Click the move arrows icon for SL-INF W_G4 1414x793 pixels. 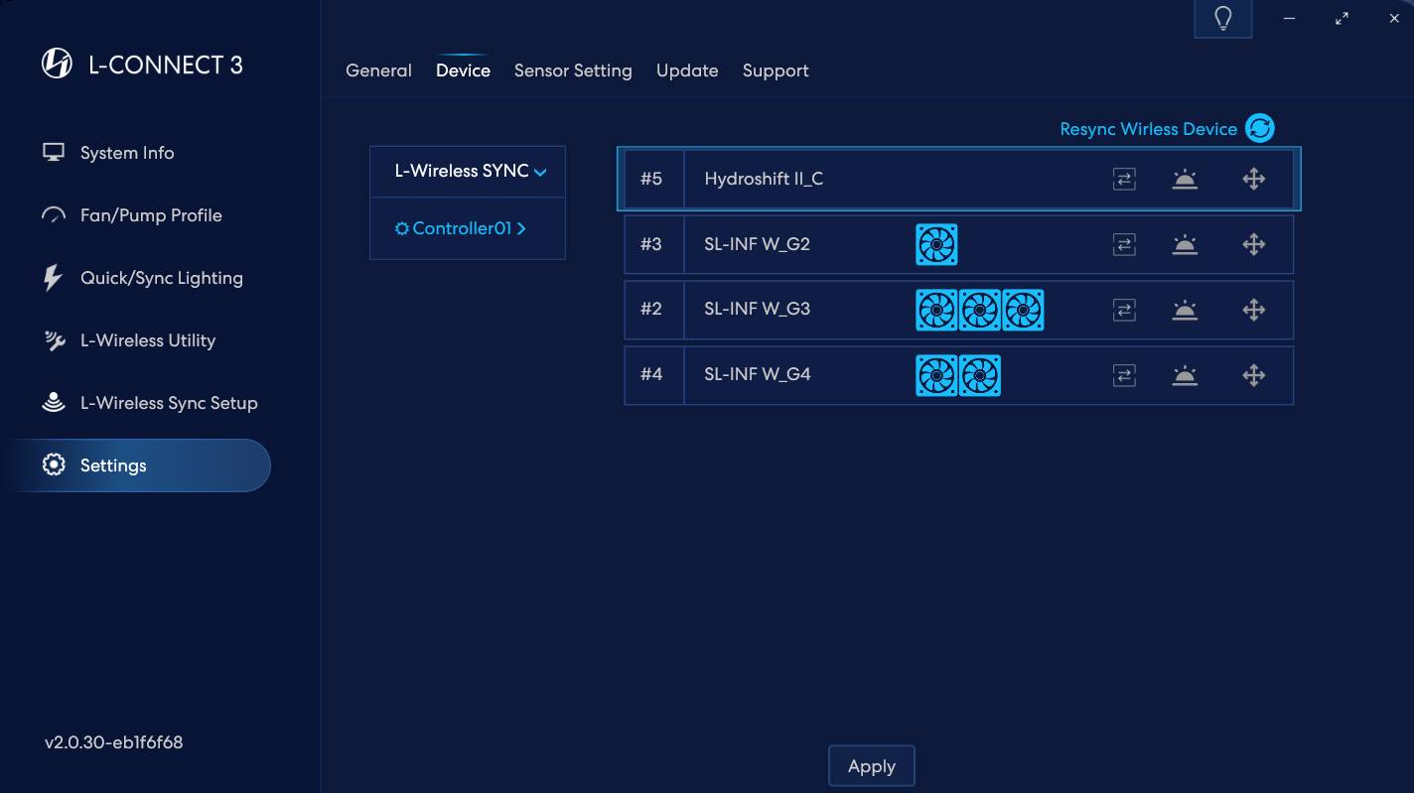click(x=1254, y=375)
